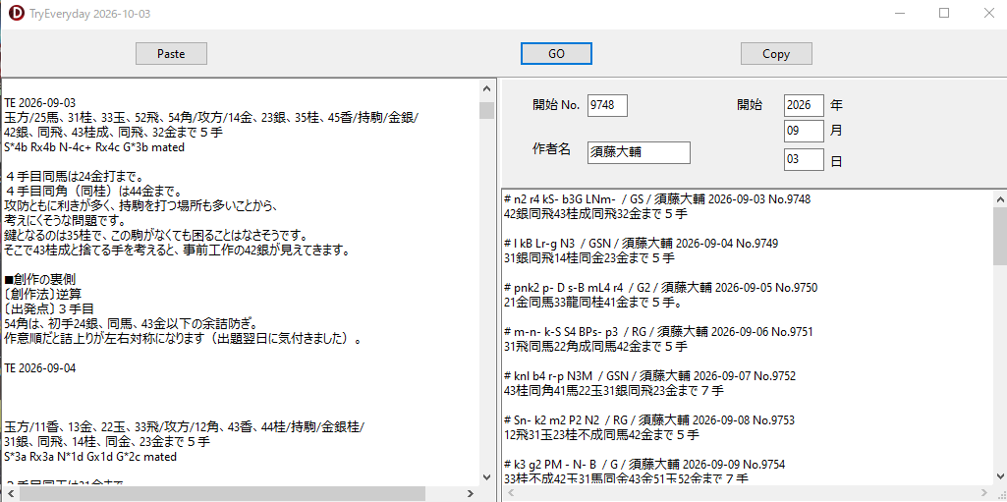1007x502 pixels.
Task: Minimize the TryEveryday window
Action: click(x=900, y=13)
